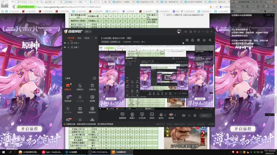Image resolution: width=277 pixels, height=155 pixels.
Task: Click the boar video thumbnail on webpage
Action: [185, 138]
